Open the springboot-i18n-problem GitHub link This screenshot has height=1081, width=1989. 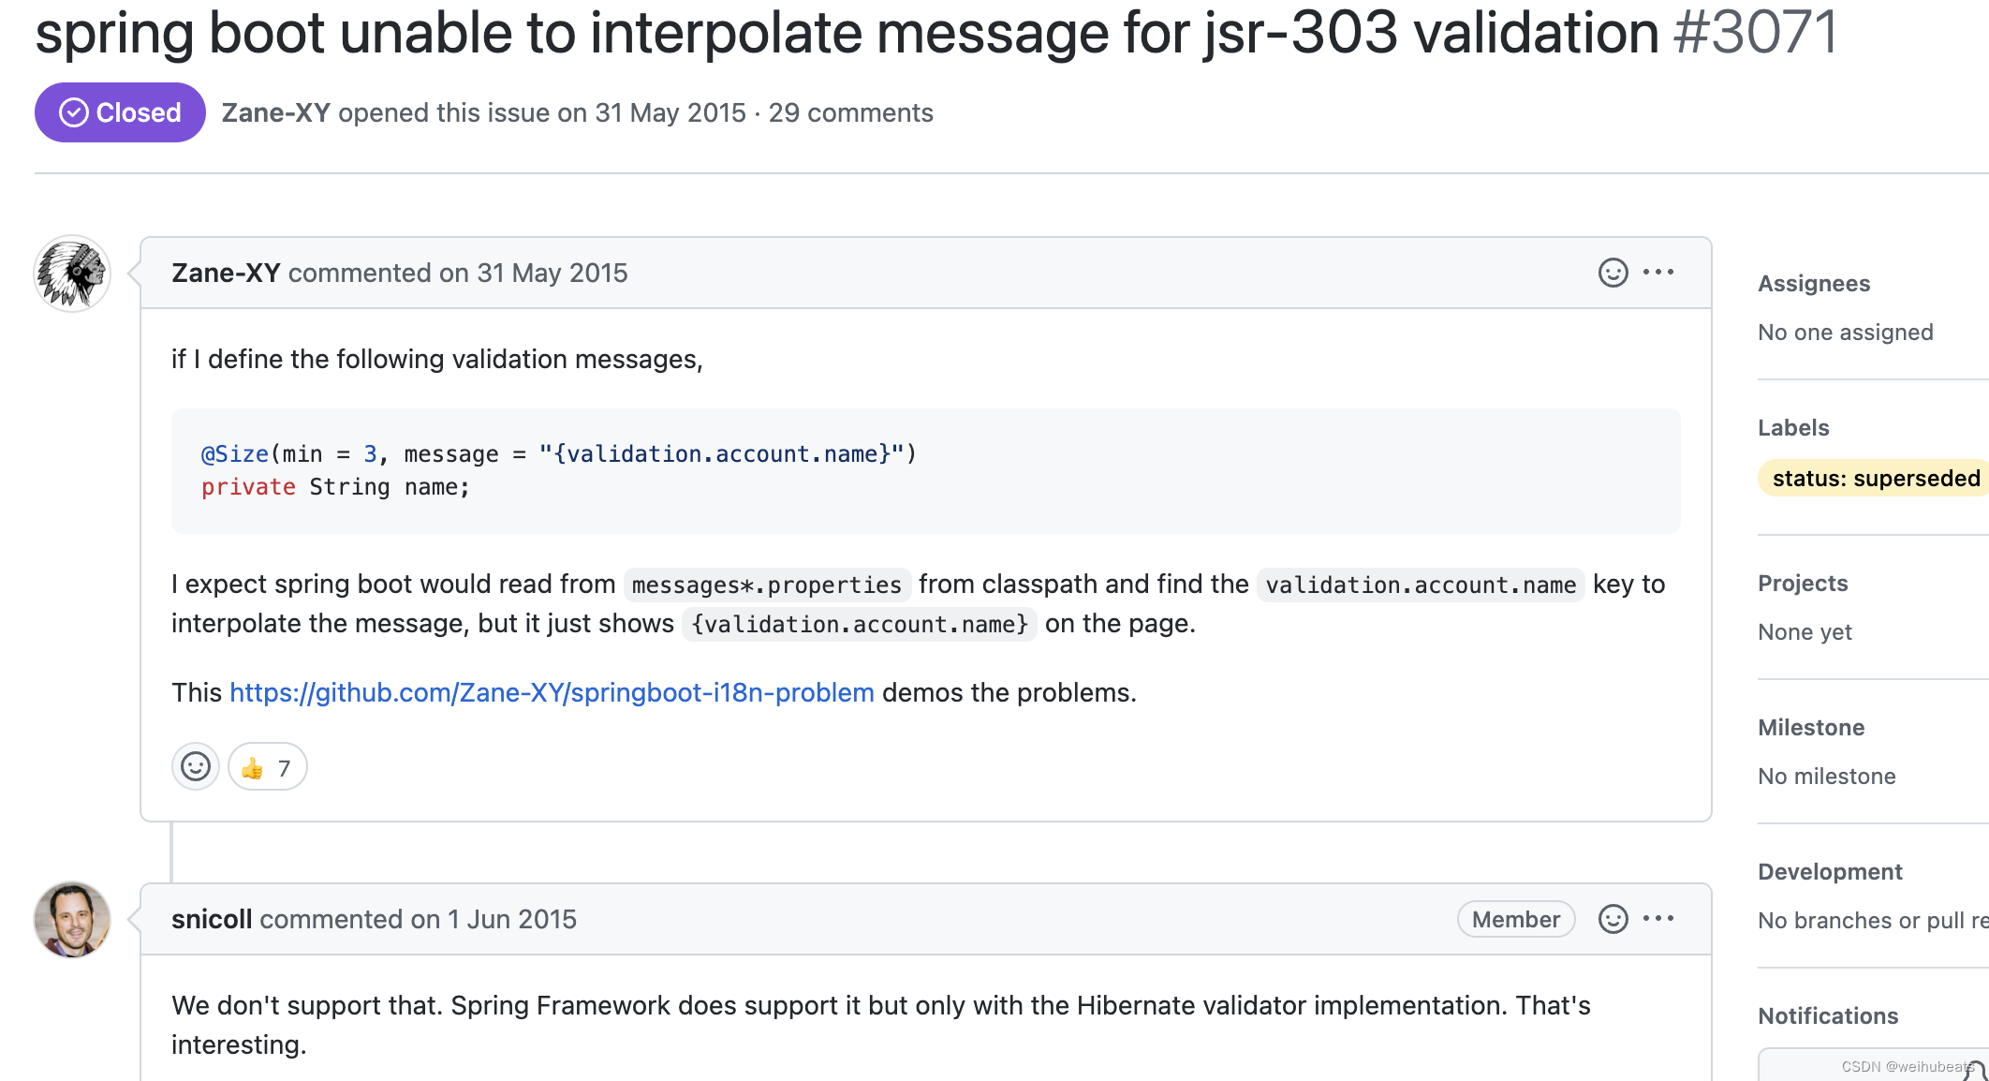(x=552, y=693)
